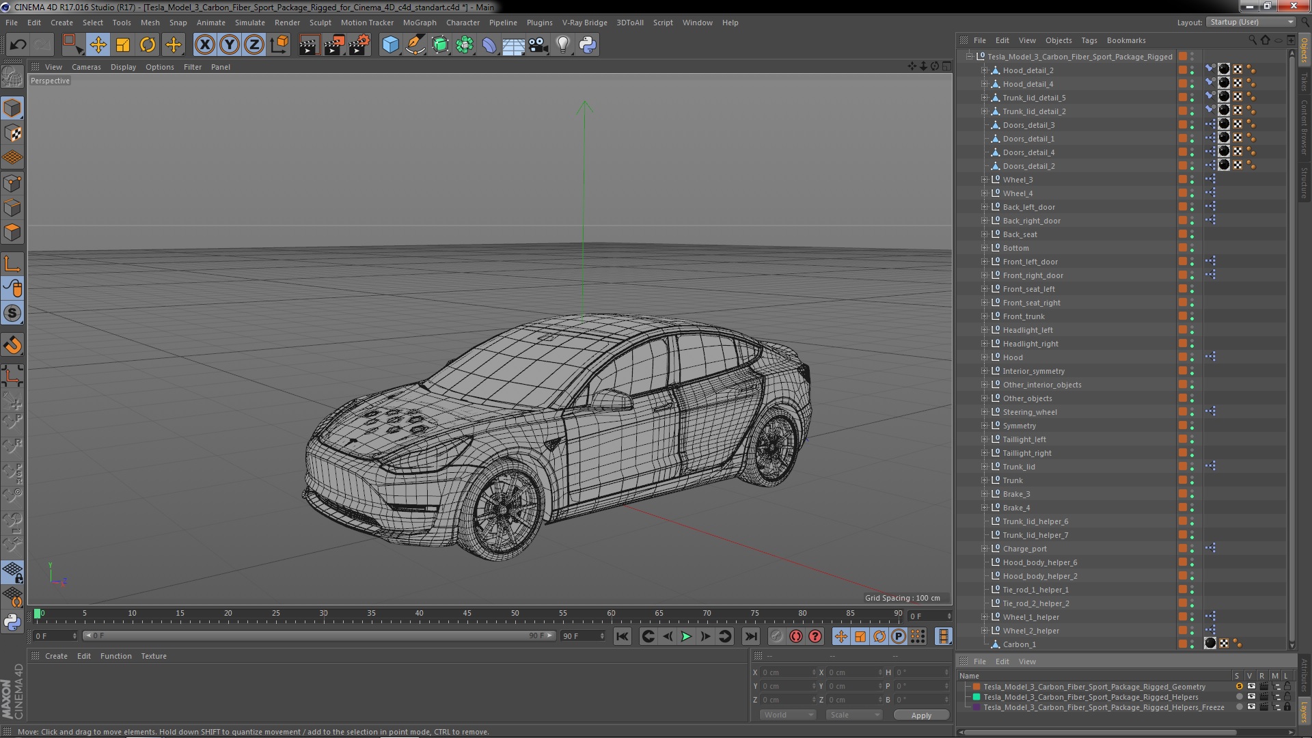Toggle the Z axis lock

pyautogui.click(x=254, y=45)
